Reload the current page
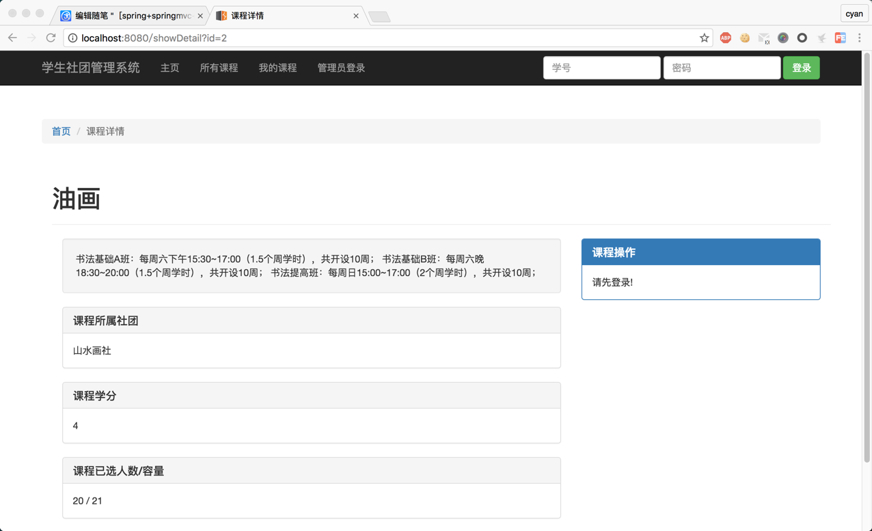This screenshot has height=531, width=872. point(51,38)
